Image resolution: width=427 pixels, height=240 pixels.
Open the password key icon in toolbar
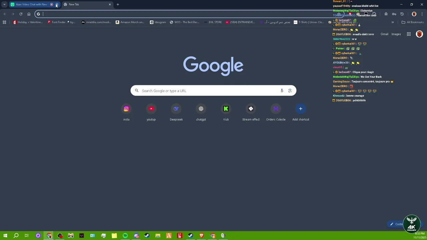[x=394, y=14]
